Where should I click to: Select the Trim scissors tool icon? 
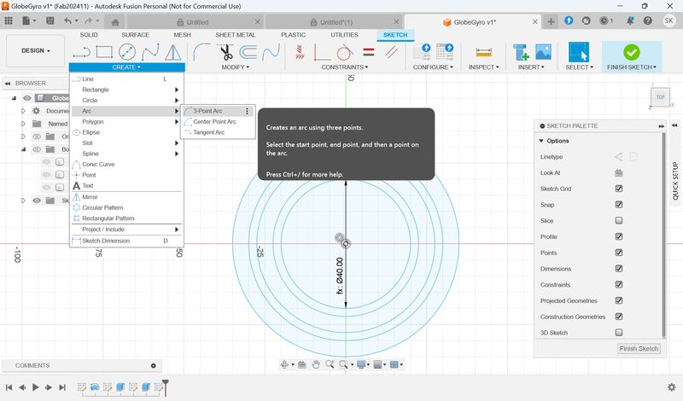point(225,52)
